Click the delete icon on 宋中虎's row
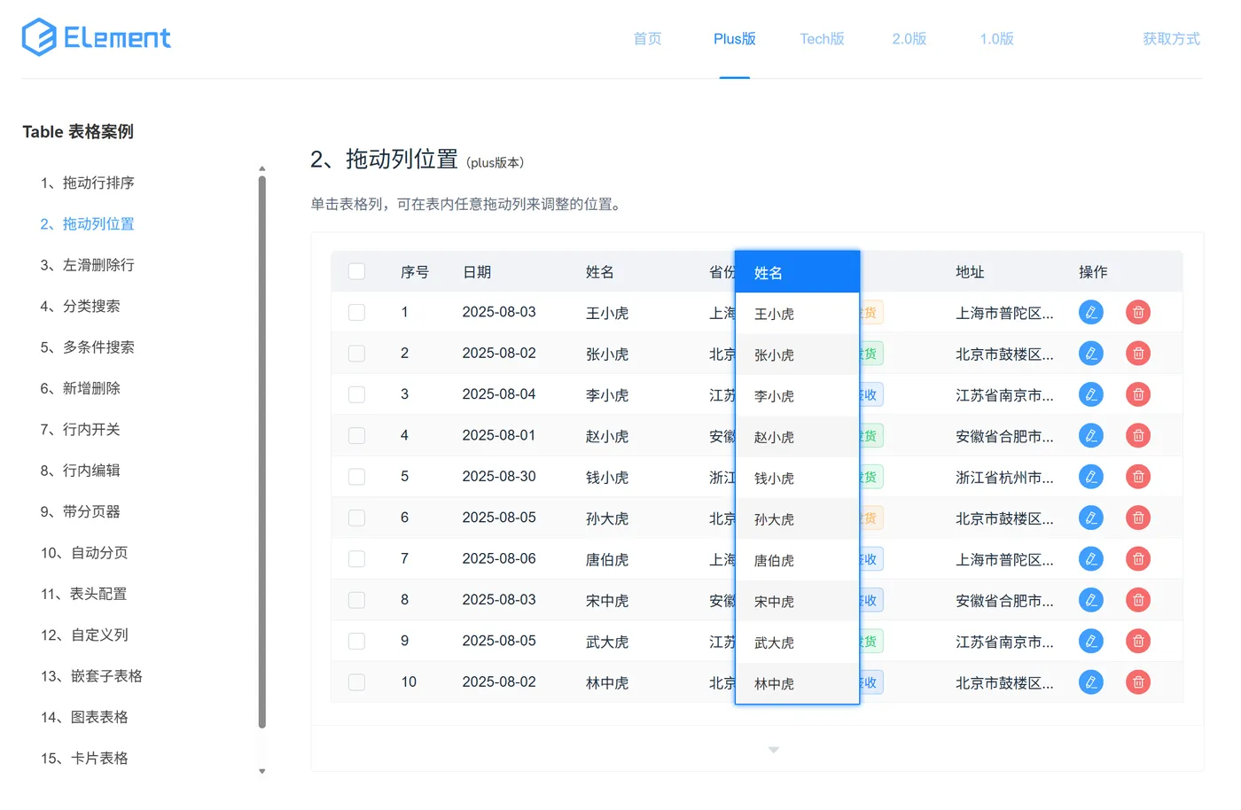This screenshot has height=810, width=1241. (x=1138, y=599)
